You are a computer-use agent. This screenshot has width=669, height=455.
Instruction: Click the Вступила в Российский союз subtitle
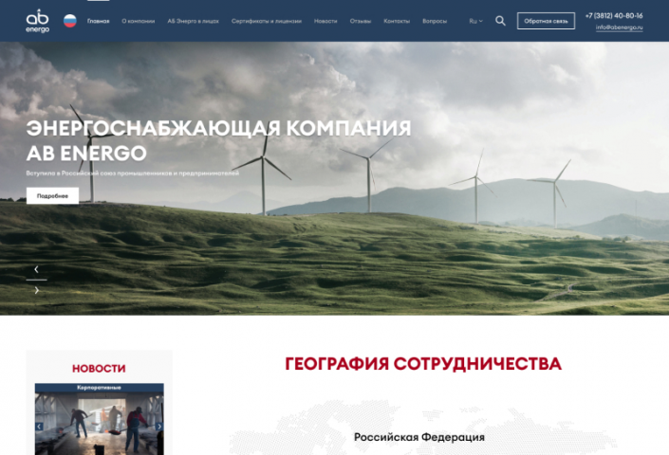[132, 173]
